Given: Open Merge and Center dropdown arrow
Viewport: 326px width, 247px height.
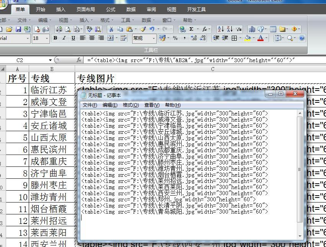Looking at the screenshot, I should pos(116,38).
